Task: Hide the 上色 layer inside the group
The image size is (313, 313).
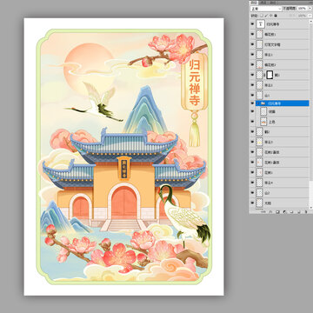Action: click(x=252, y=122)
